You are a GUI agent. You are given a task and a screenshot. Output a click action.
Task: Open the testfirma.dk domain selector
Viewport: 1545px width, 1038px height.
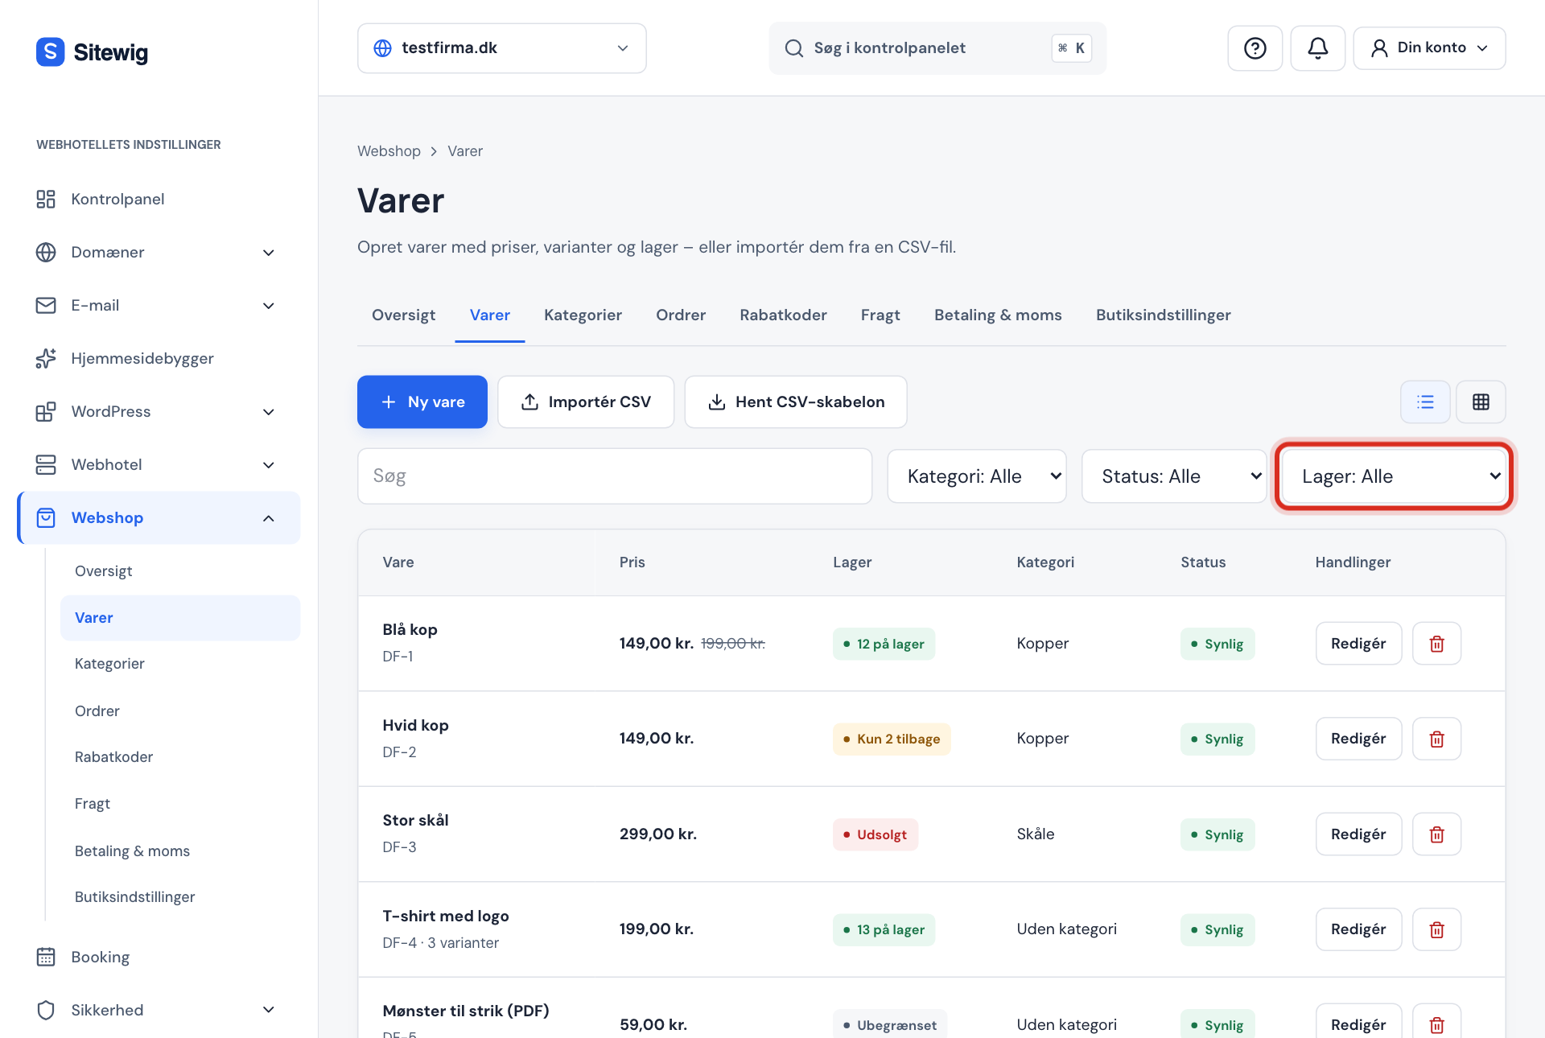[x=501, y=48]
